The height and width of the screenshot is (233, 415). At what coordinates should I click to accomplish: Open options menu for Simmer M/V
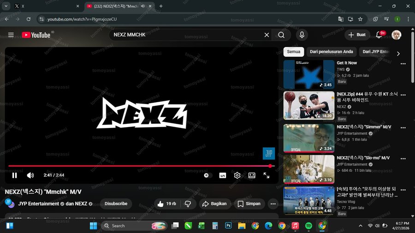pos(403,128)
